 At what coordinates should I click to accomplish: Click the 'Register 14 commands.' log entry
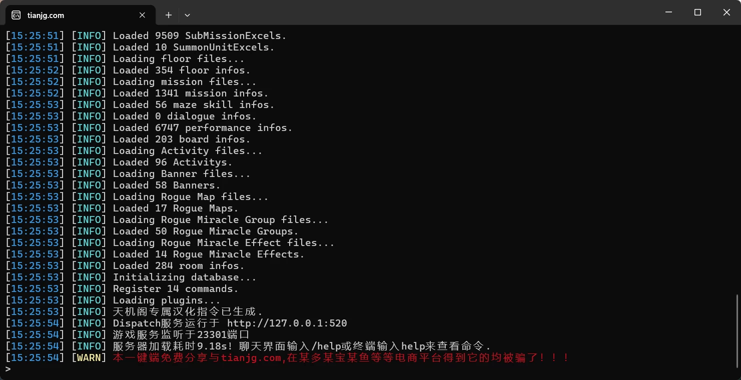coord(176,288)
